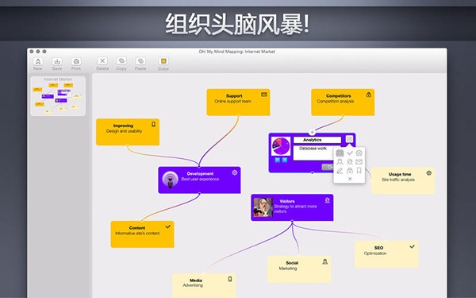Screen dimensions: 476x298
Task: Select the Support node title
Action: (234, 96)
